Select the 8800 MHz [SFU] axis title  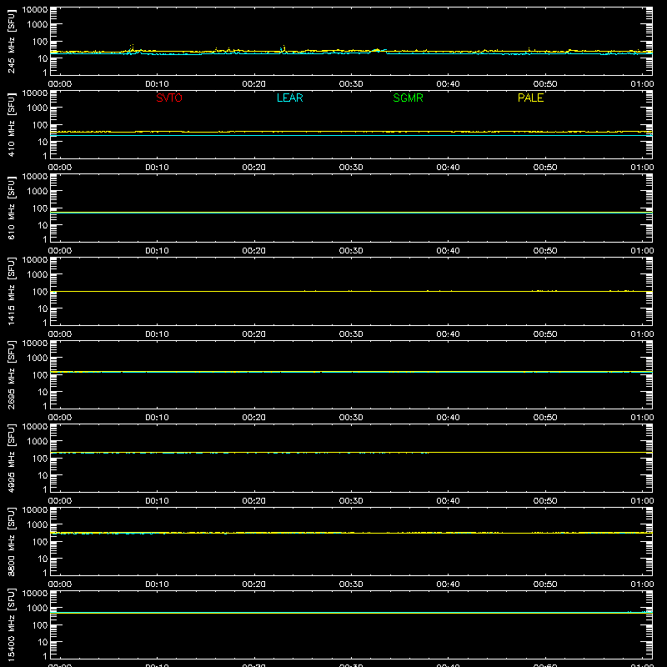click(11, 541)
